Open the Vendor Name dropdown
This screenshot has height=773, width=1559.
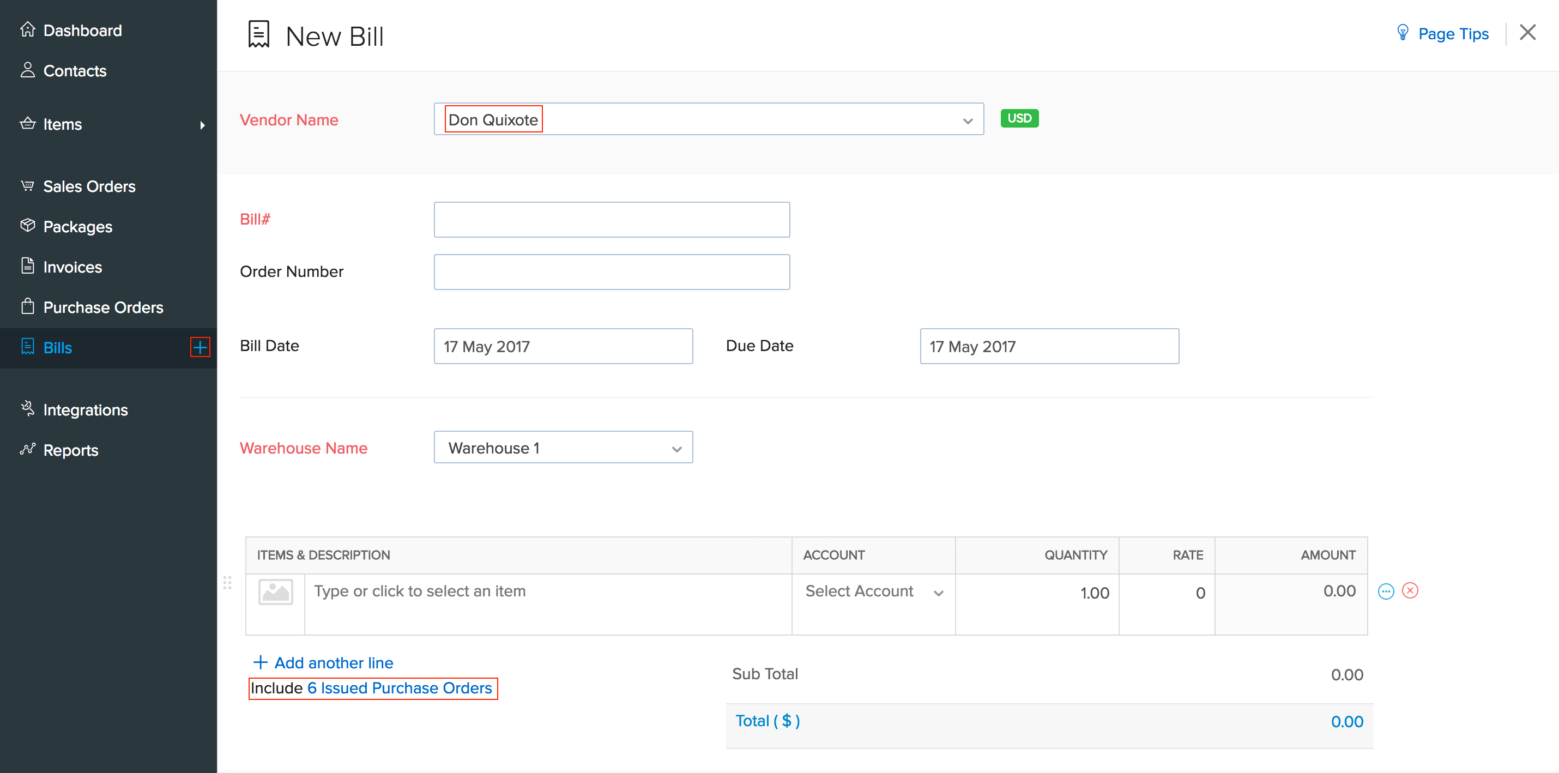point(967,119)
